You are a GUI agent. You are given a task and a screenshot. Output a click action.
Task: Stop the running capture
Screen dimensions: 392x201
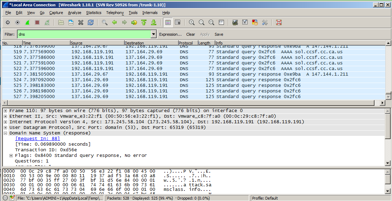(37, 23)
